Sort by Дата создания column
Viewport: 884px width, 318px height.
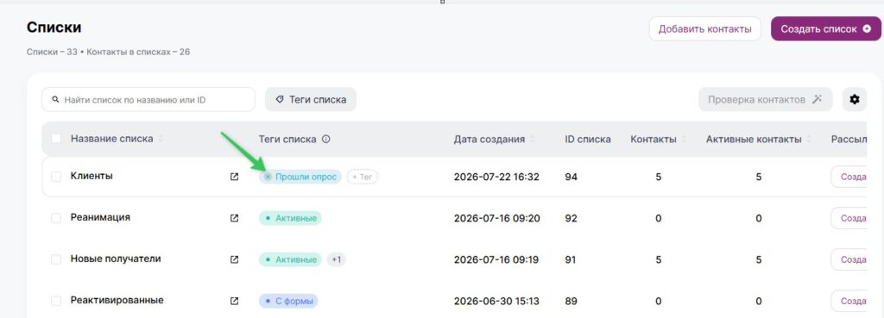[x=533, y=139]
